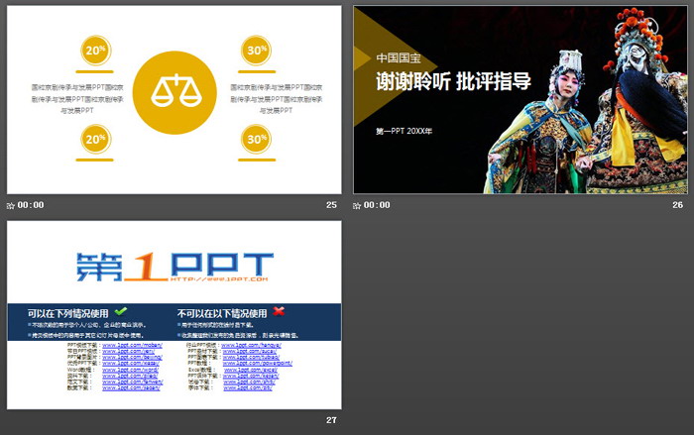Click the green checkmark icon on slide 27
Screen dimensions: 694x435
click(x=120, y=311)
